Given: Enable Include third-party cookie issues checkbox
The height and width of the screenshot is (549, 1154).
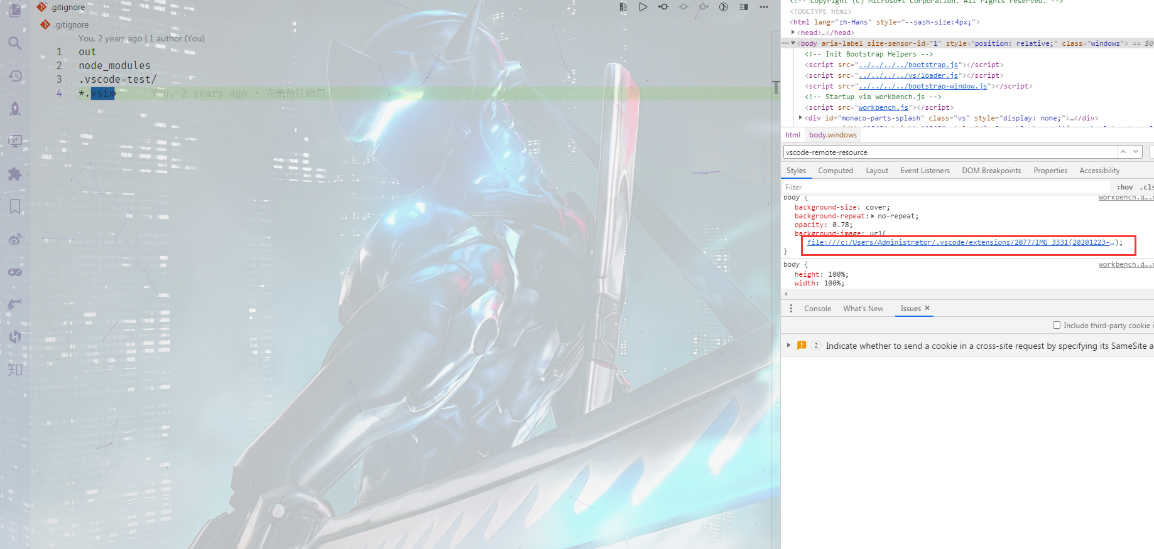Looking at the screenshot, I should [x=1057, y=325].
